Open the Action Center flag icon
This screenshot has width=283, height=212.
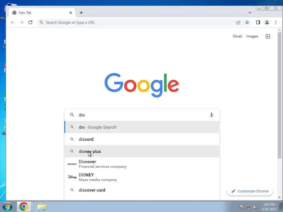click(242, 207)
